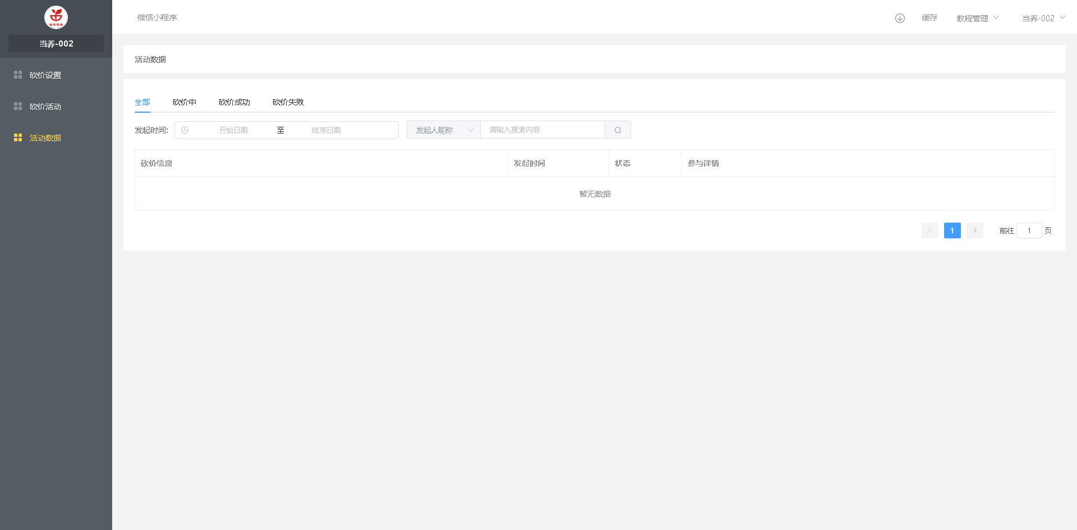Screen dimensions: 1077x530
Task: Click the page jump number field
Action: (1029, 231)
